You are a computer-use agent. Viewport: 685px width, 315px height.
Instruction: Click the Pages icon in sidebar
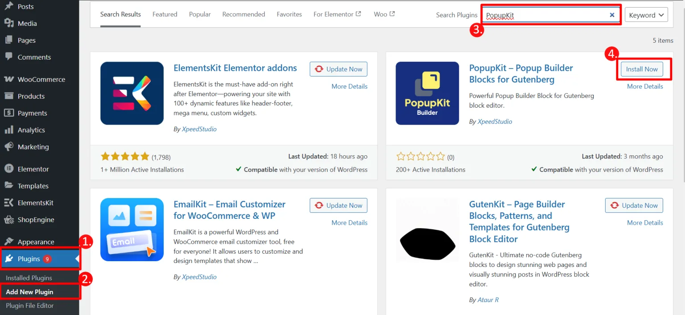coord(8,40)
